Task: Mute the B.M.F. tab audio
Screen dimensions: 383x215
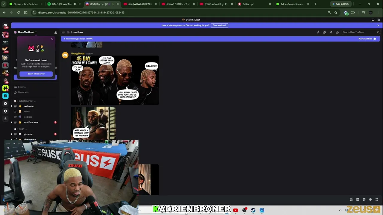Action: 75,4
